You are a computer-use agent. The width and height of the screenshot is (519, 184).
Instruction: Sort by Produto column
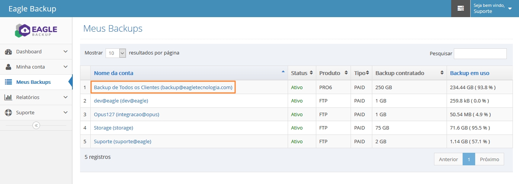[x=333, y=73]
